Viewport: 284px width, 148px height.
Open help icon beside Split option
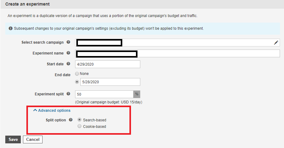click(71, 120)
